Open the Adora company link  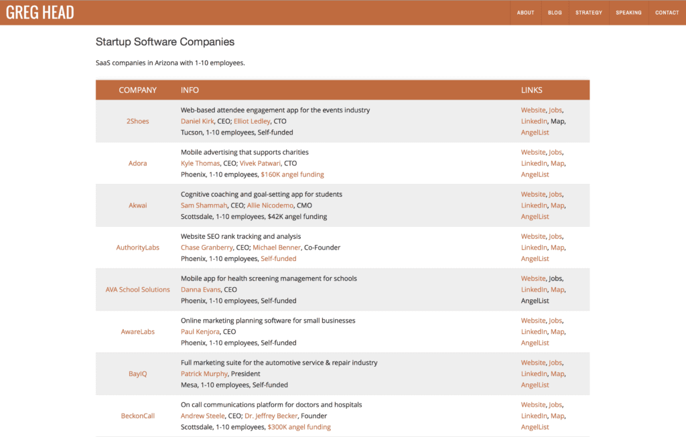click(x=138, y=163)
